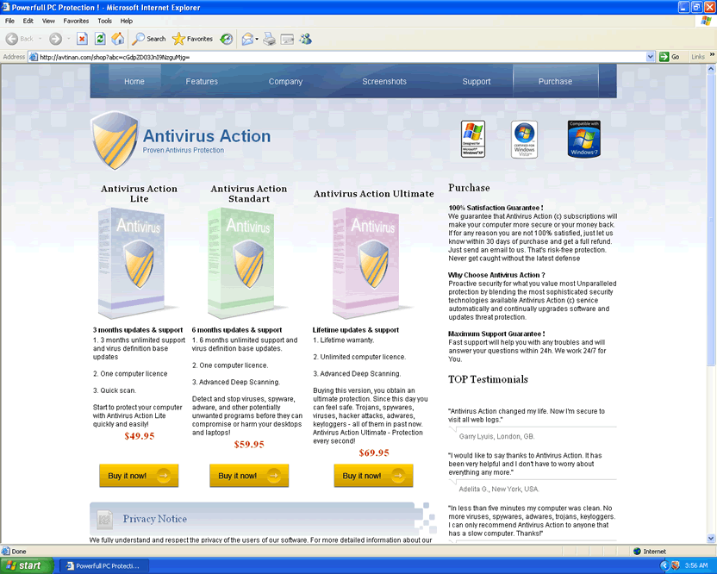The height and width of the screenshot is (574, 717).
Task: Click the Messenger people icon
Action: point(305,39)
